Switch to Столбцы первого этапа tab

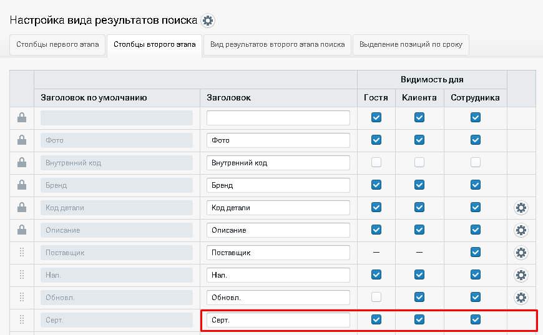(57, 45)
